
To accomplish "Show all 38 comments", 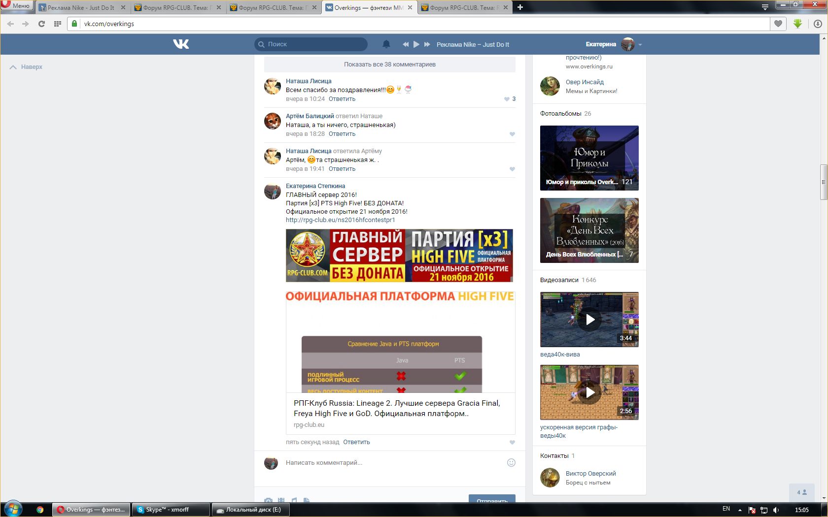I will (x=389, y=65).
